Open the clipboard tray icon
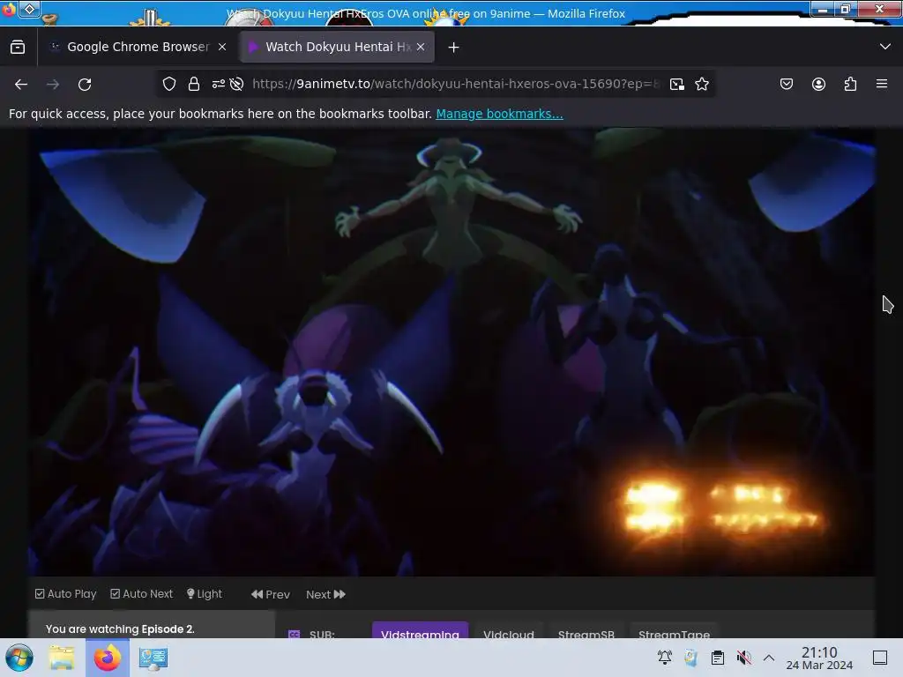903x677 pixels. click(718, 658)
